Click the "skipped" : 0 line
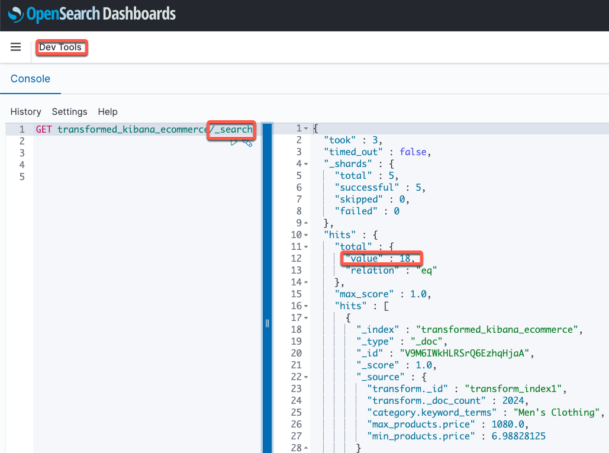This screenshot has height=453, width=609. [372, 200]
